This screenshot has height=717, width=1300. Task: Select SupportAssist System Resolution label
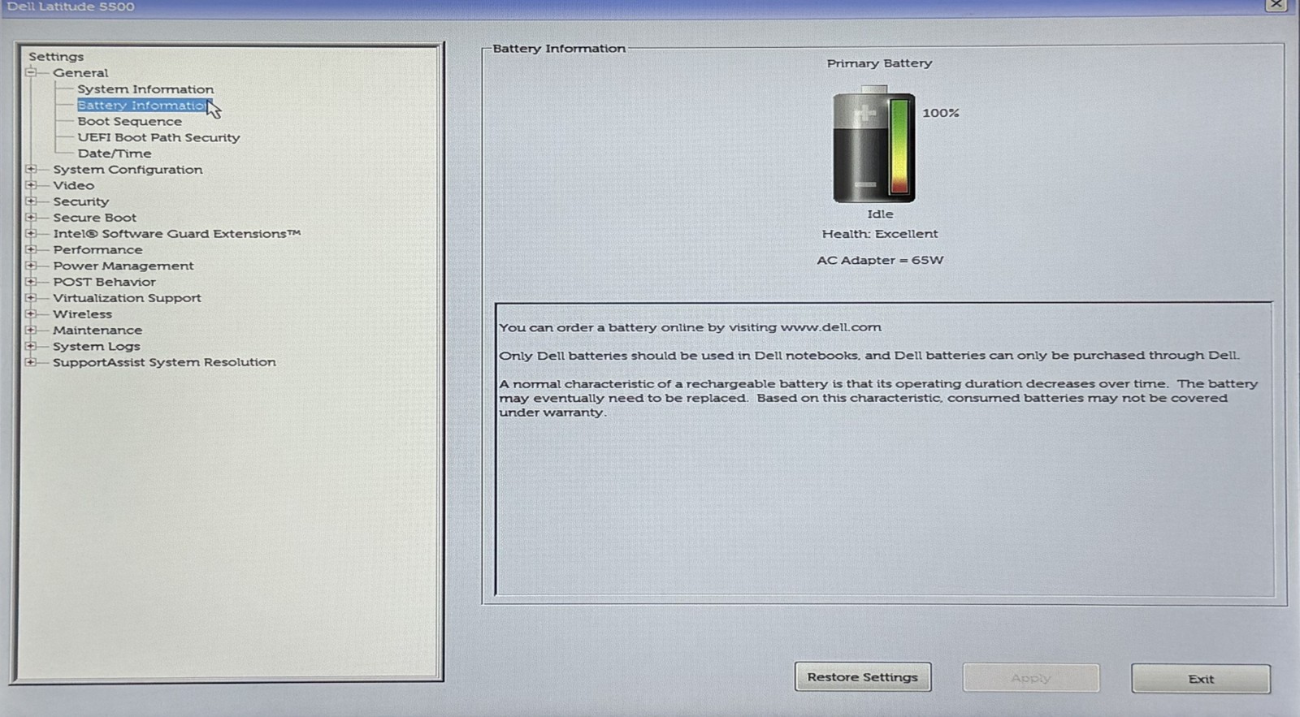pyautogui.click(x=164, y=362)
